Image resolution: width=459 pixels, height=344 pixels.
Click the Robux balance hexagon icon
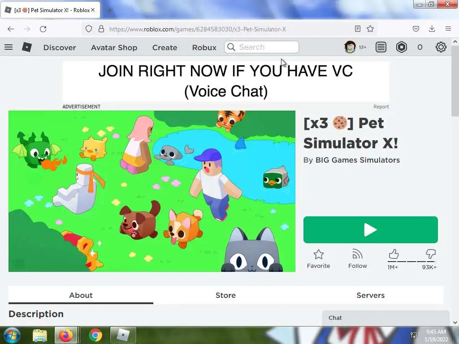(402, 47)
